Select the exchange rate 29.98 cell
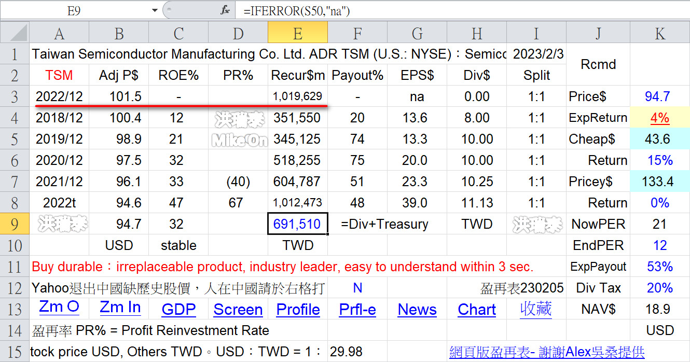690x362 pixels. (x=357, y=352)
